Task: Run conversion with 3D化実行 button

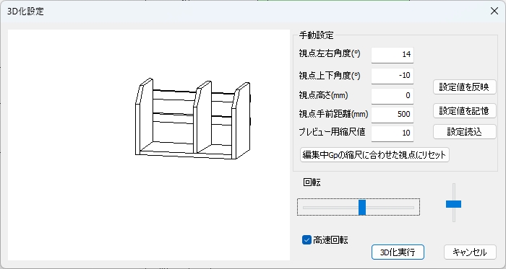Action: point(398,252)
